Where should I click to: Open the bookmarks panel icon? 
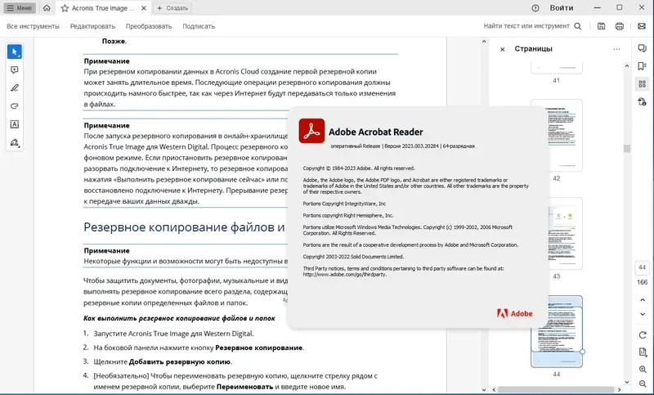(x=643, y=66)
